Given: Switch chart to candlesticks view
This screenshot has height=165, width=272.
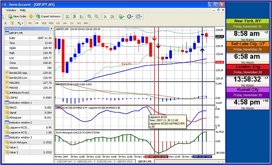Looking at the screenshot, I should pyautogui.click(x=74, y=16).
